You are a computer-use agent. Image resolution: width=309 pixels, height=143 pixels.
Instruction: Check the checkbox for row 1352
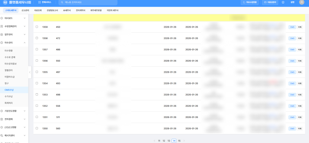tap(37, 106)
